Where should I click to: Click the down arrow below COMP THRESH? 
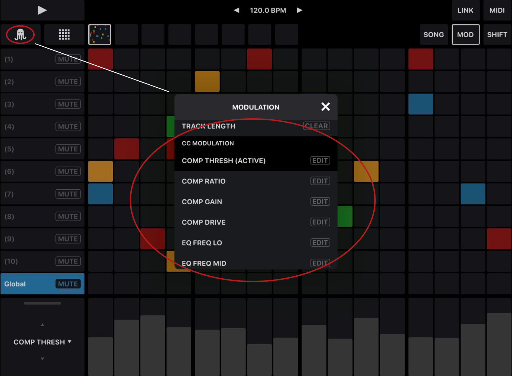42,359
